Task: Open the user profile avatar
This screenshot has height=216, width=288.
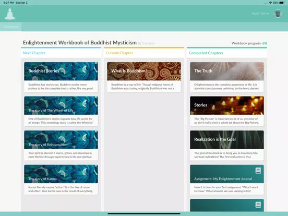Action: 278,14
